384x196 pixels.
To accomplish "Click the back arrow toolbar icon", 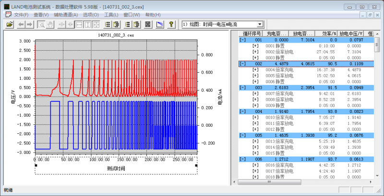I will tap(21, 24).
